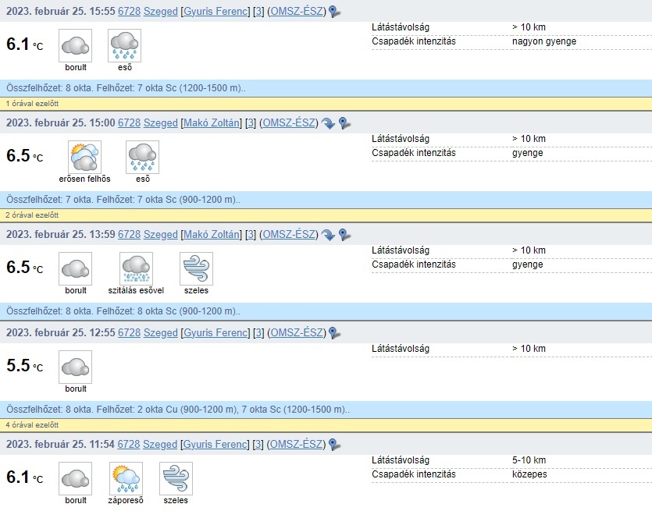Click the blue arrow icon in 13:59 report
This screenshot has width=652, height=511.
328,235
